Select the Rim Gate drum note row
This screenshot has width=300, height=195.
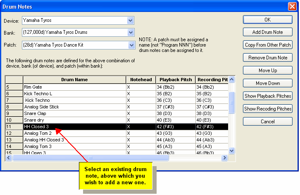74,87
